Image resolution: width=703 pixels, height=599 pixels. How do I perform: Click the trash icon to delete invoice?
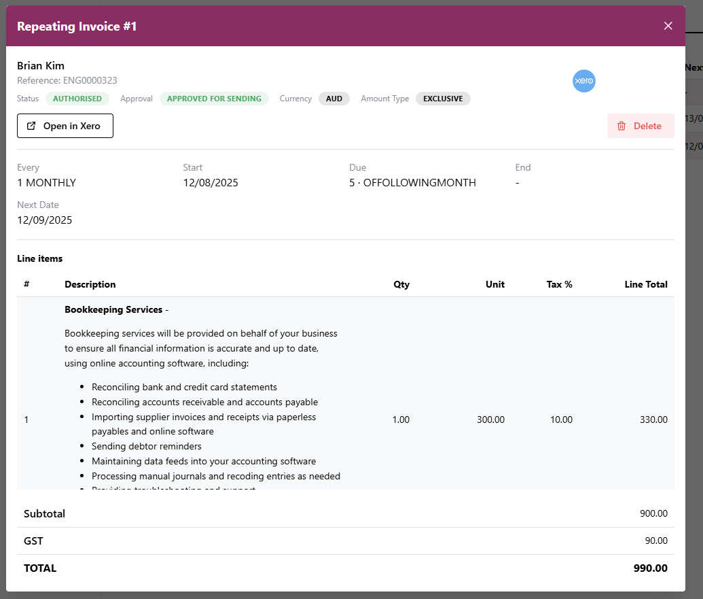(x=621, y=126)
